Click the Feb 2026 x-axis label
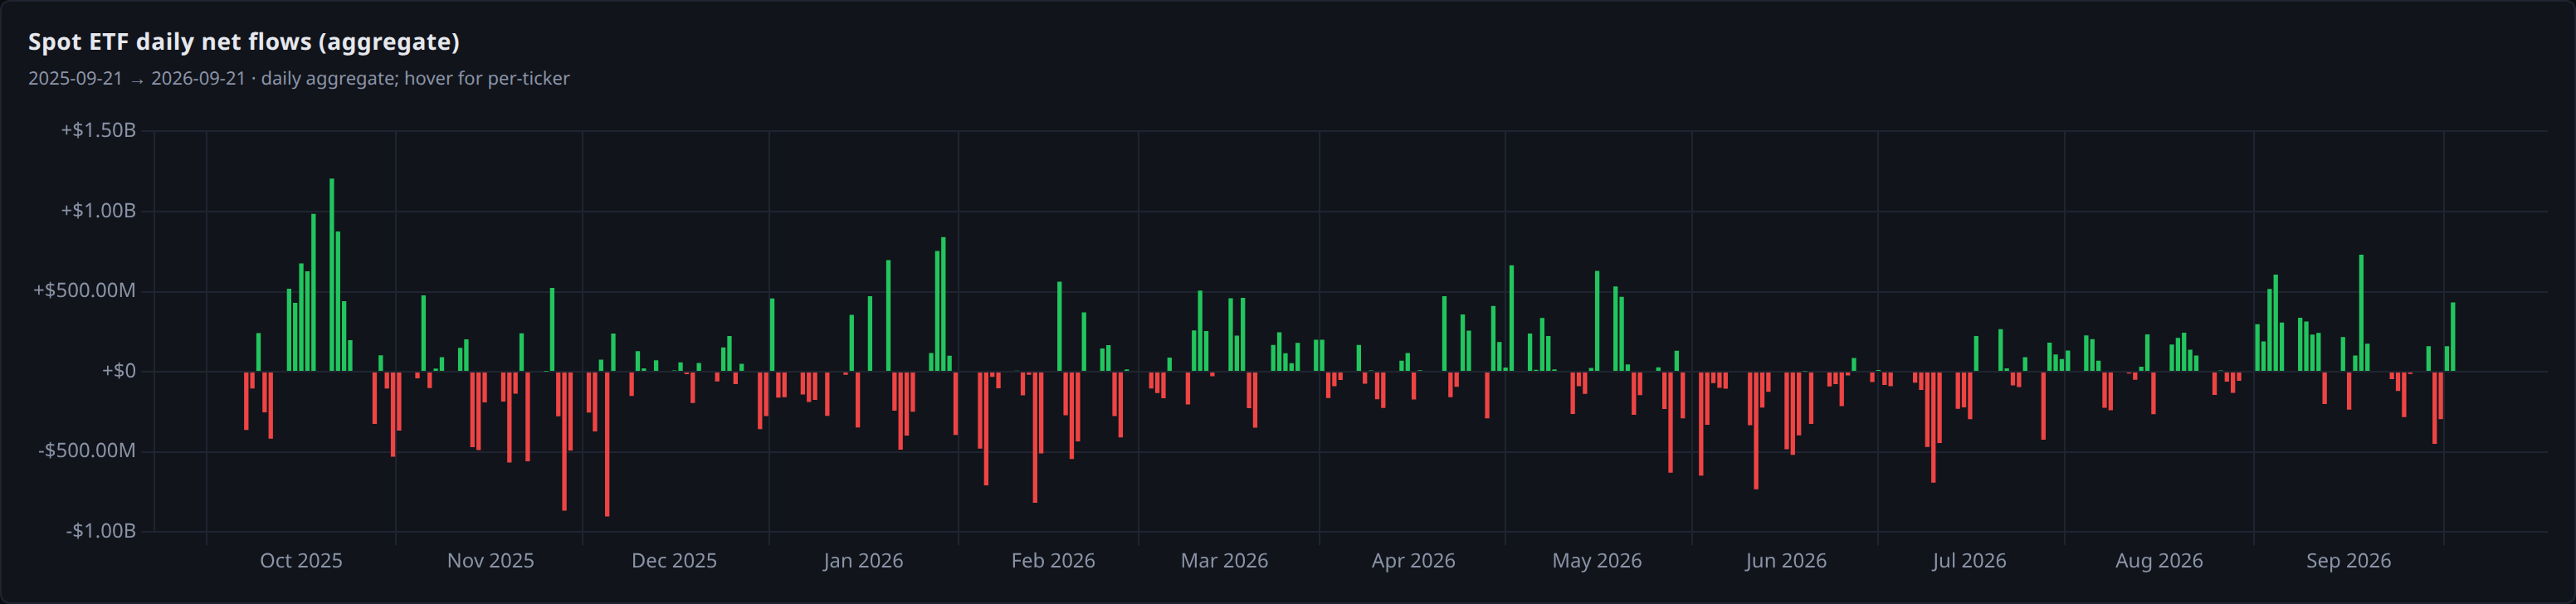This screenshot has width=2576, height=604. 1053,560
